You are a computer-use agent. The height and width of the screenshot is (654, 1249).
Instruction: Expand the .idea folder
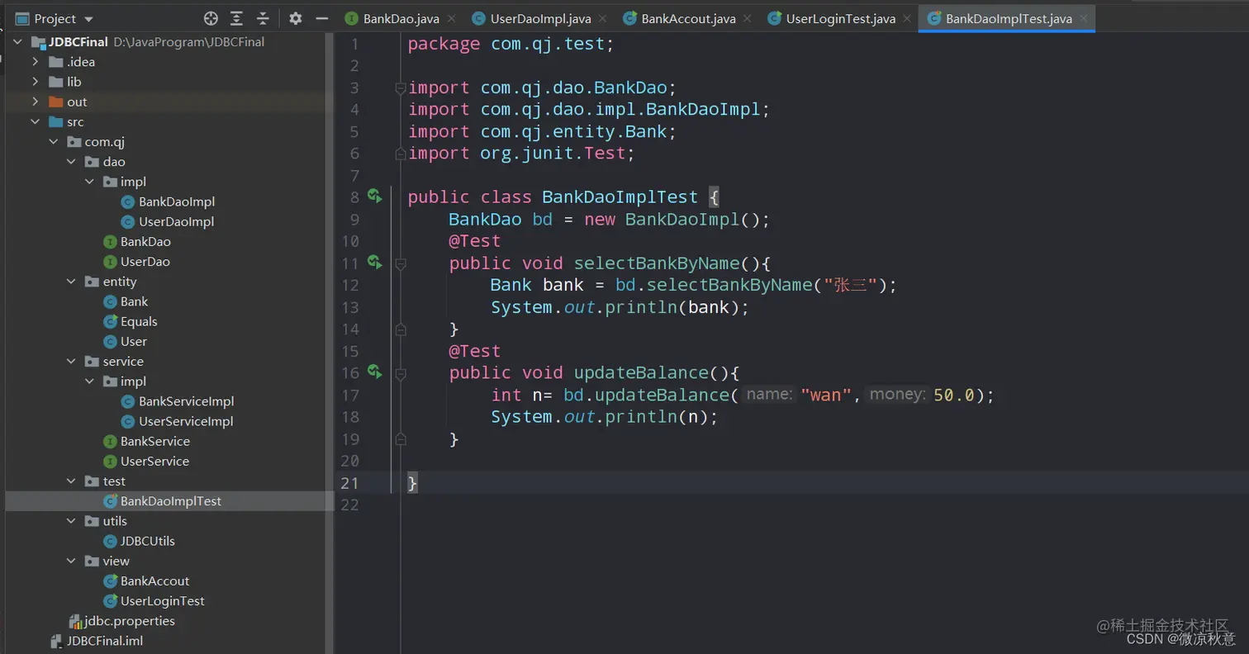pyautogui.click(x=35, y=61)
